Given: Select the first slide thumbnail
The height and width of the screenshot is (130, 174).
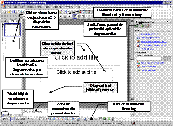Looking at the screenshot, I should pyautogui.click(x=12, y=30).
